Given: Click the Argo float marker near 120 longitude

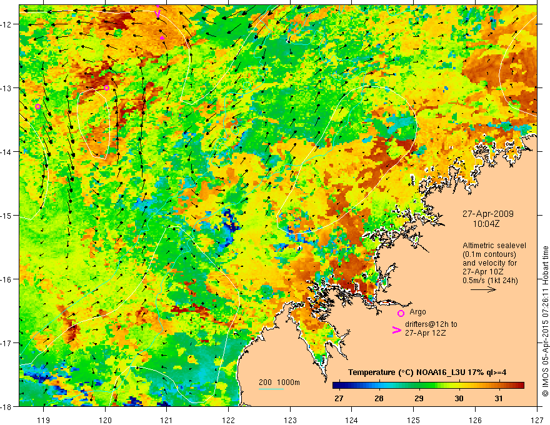Looking at the screenshot, I should point(107,87).
